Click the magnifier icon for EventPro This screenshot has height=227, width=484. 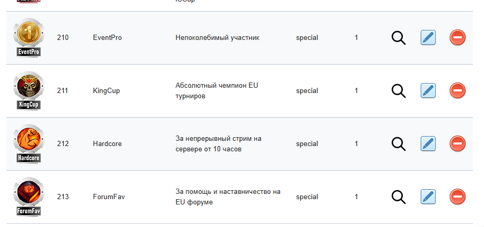[399, 38]
